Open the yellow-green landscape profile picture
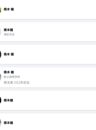 tap(1, 9)
